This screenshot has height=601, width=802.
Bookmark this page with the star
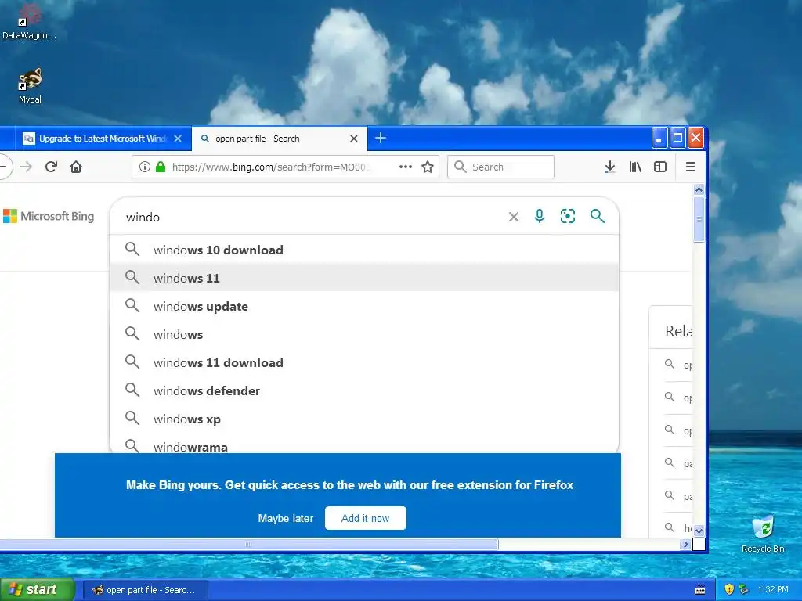coord(428,167)
